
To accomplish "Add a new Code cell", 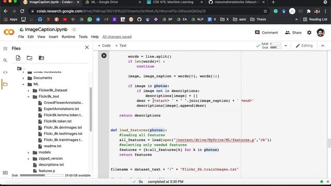I will [104, 45].
